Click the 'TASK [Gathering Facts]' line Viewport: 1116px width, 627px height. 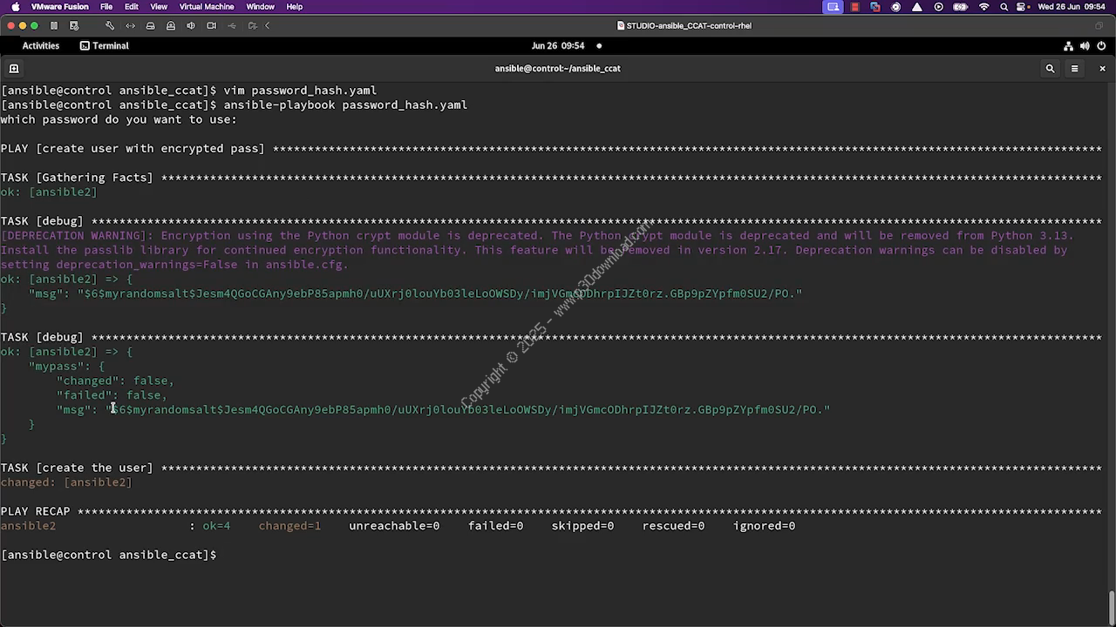(x=551, y=177)
